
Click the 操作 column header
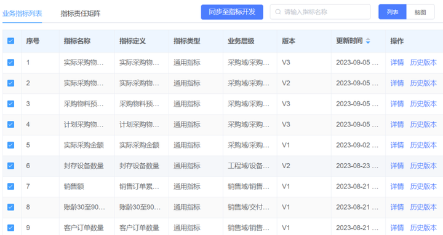tap(397, 41)
